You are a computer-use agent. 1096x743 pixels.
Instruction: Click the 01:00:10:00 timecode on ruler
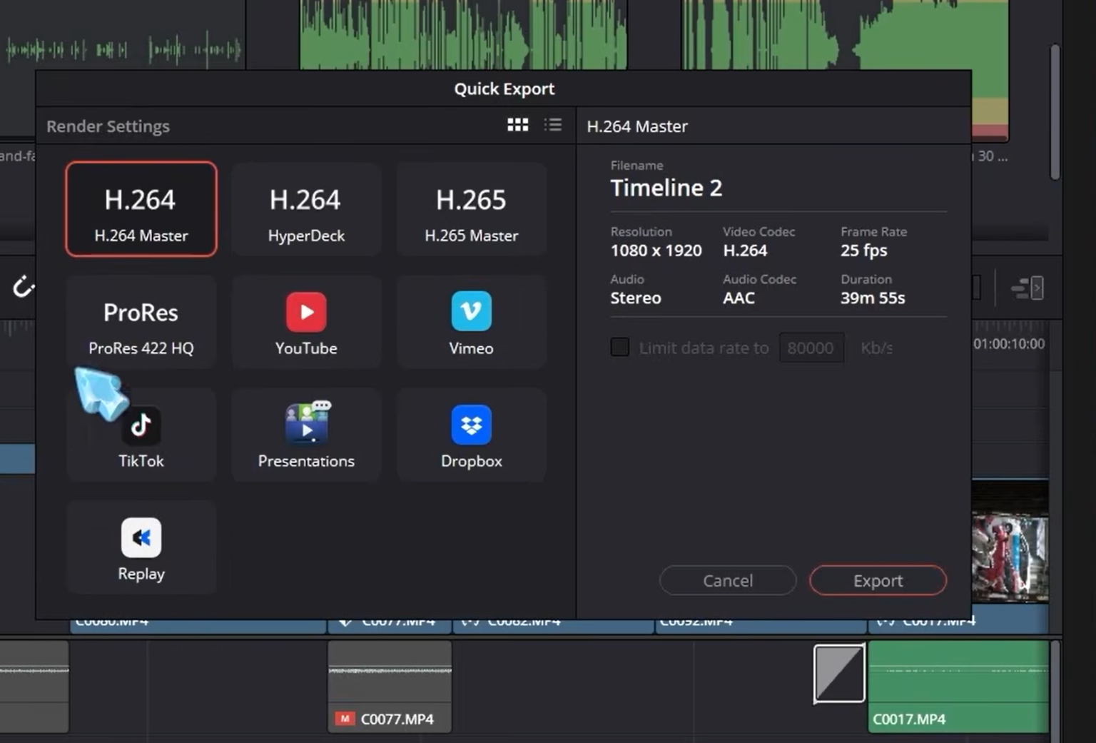click(x=1009, y=344)
